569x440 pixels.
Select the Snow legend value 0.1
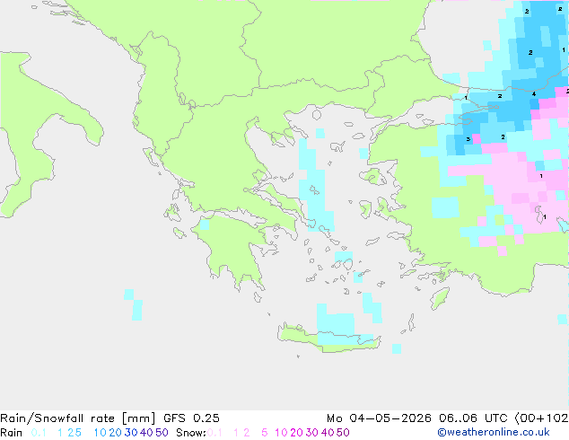214,433
